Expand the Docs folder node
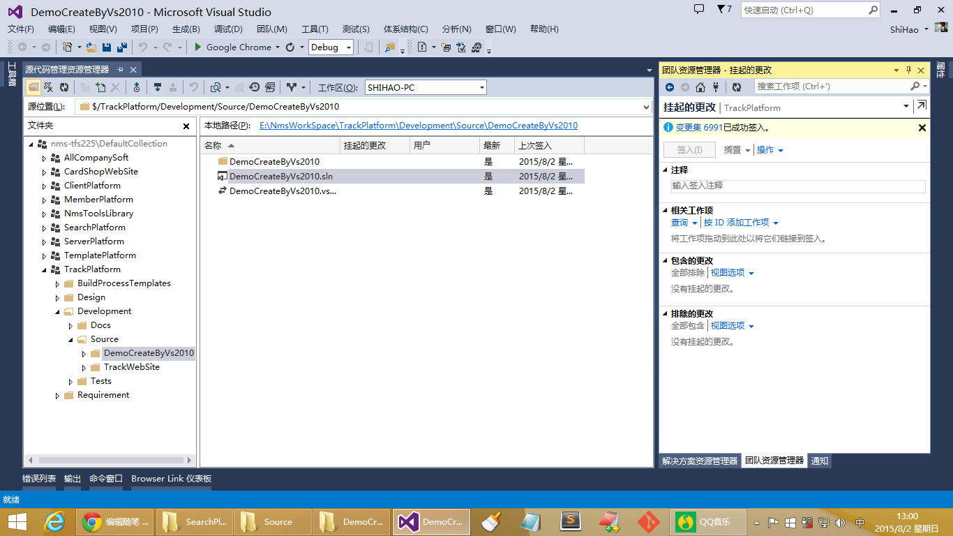The height and width of the screenshot is (536, 953). (x=71, y=325)
